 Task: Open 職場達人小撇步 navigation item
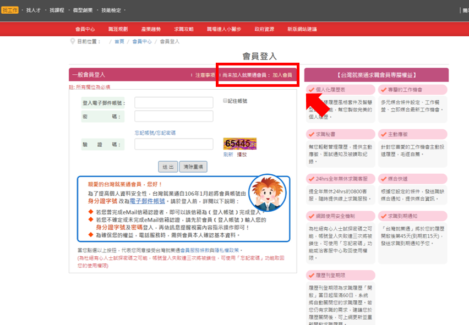224,29
